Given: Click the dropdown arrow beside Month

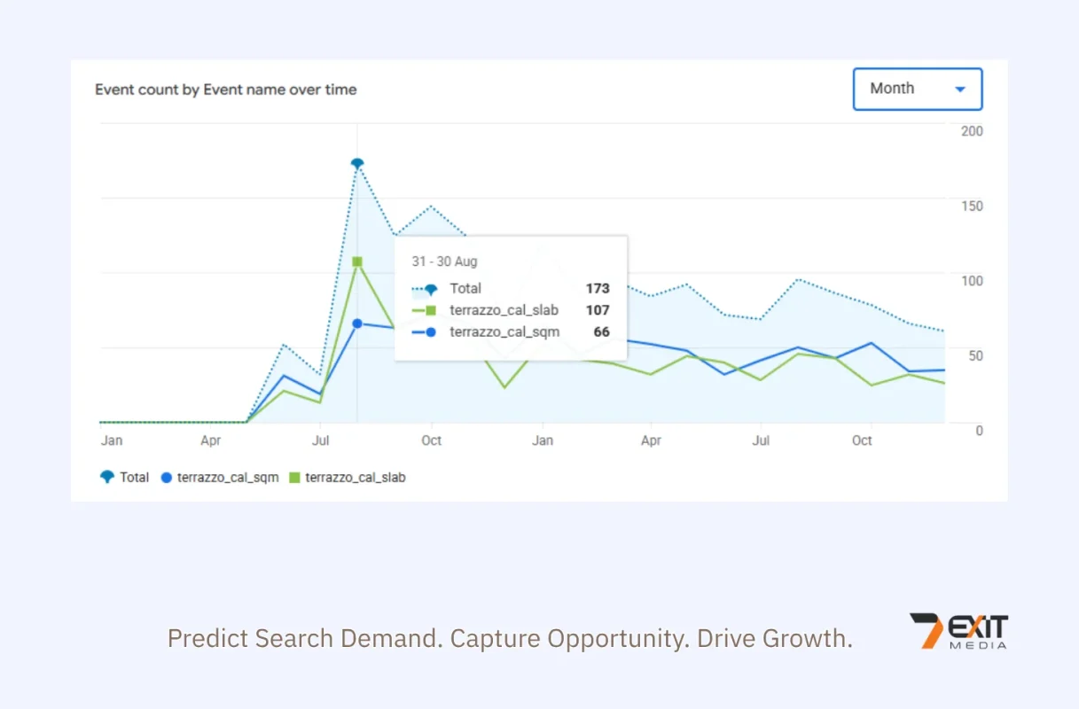Looking at the screenshot, I should 959,90.
